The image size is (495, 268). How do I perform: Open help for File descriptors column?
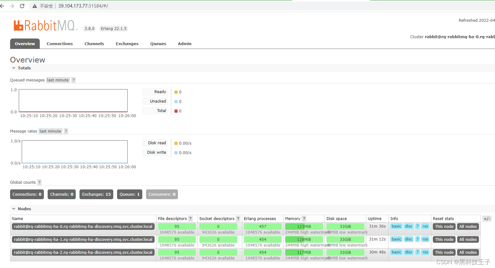[191, 219]
